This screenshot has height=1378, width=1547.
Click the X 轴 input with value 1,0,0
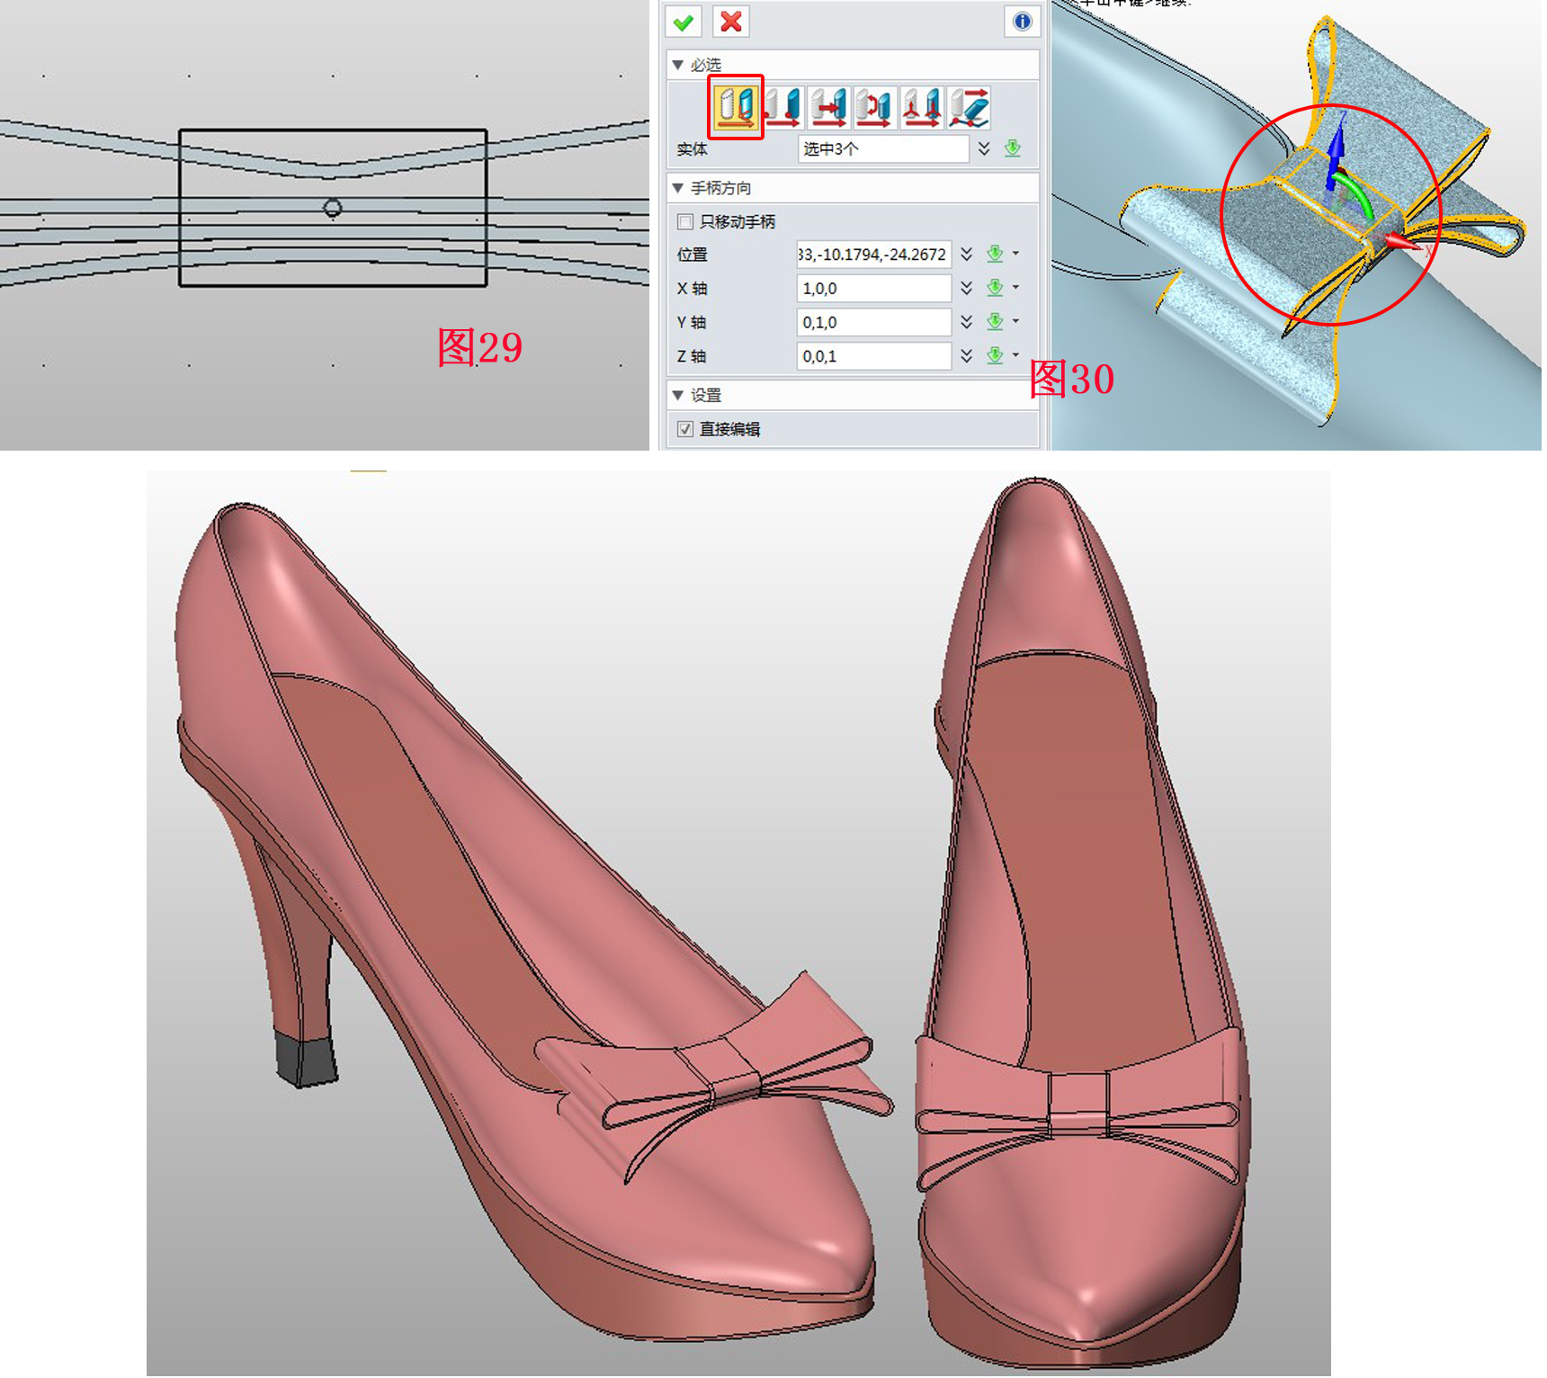coord(874,288)
